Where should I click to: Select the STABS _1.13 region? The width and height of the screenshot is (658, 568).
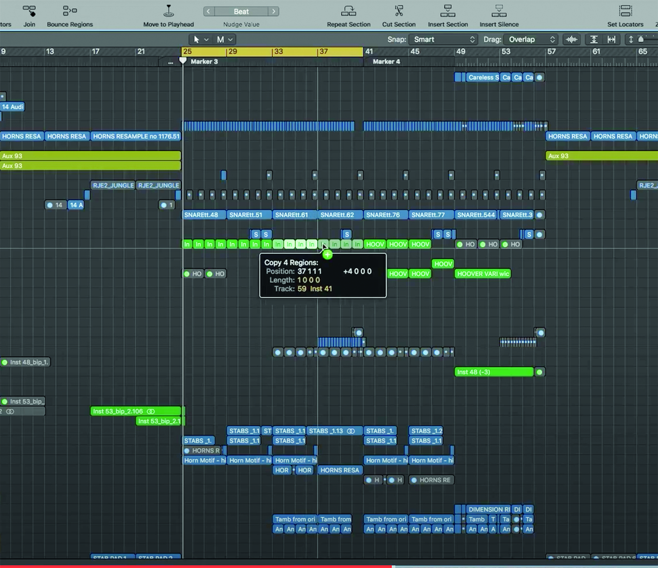pyautogui.click(x=334, y=431)
